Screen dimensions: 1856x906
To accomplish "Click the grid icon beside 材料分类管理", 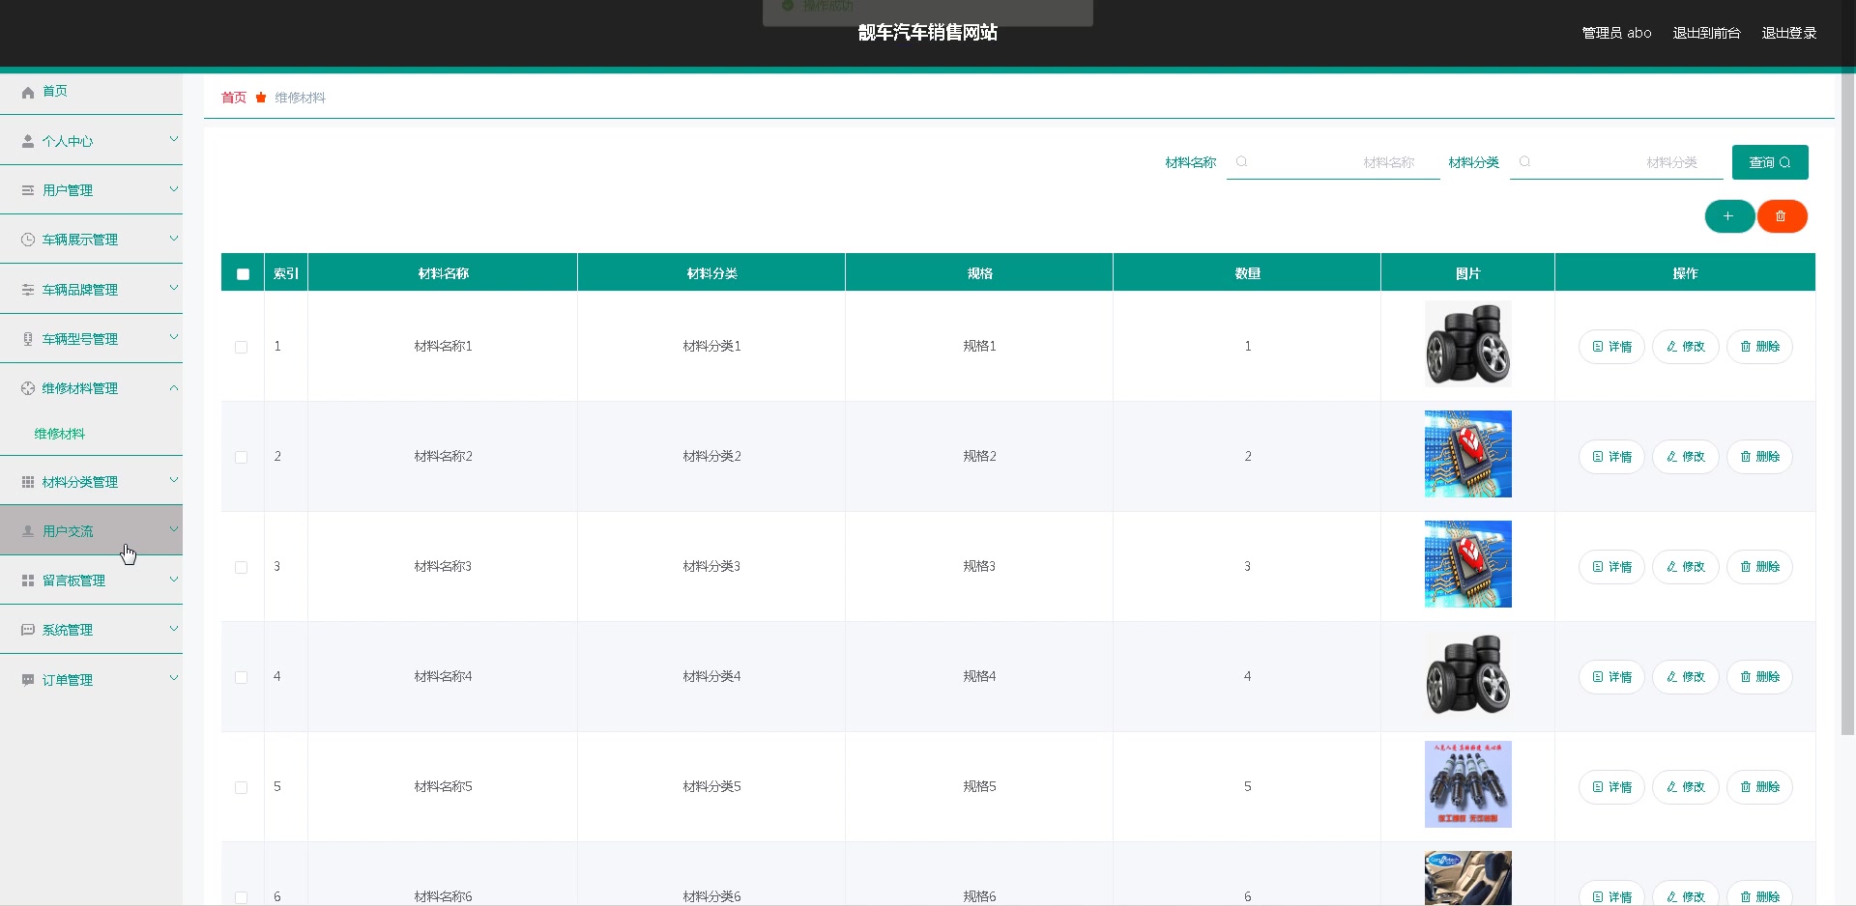I will [28, 482].
